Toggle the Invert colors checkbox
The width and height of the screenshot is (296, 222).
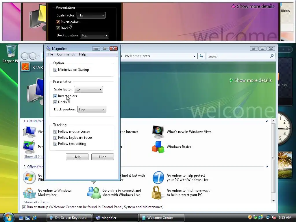[55, 96]
